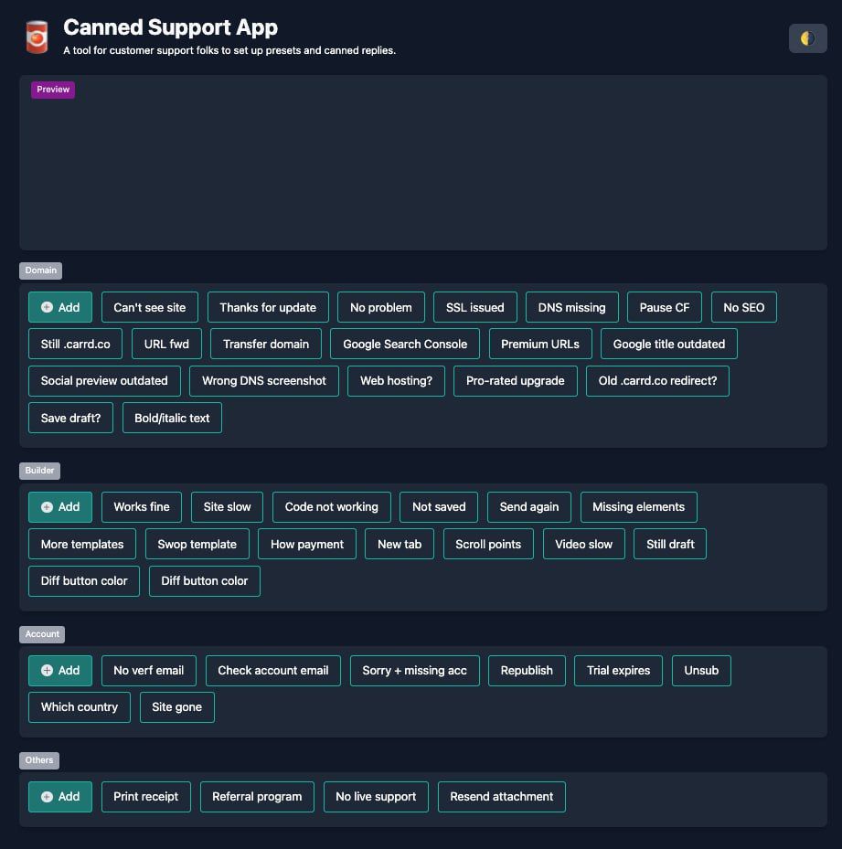842x849 pixels.
Task: Pick the Pro-rated upgrade preset
Action: (x=516, y=381)
